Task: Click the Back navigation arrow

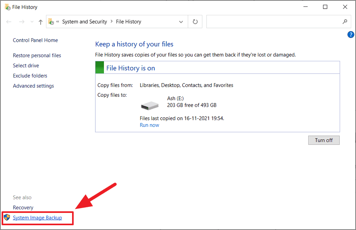Action: point(9,22)
